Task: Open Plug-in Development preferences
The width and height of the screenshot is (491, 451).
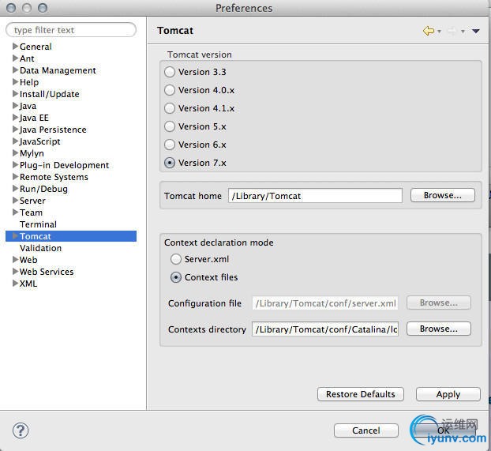Action: tap(64, 165)
